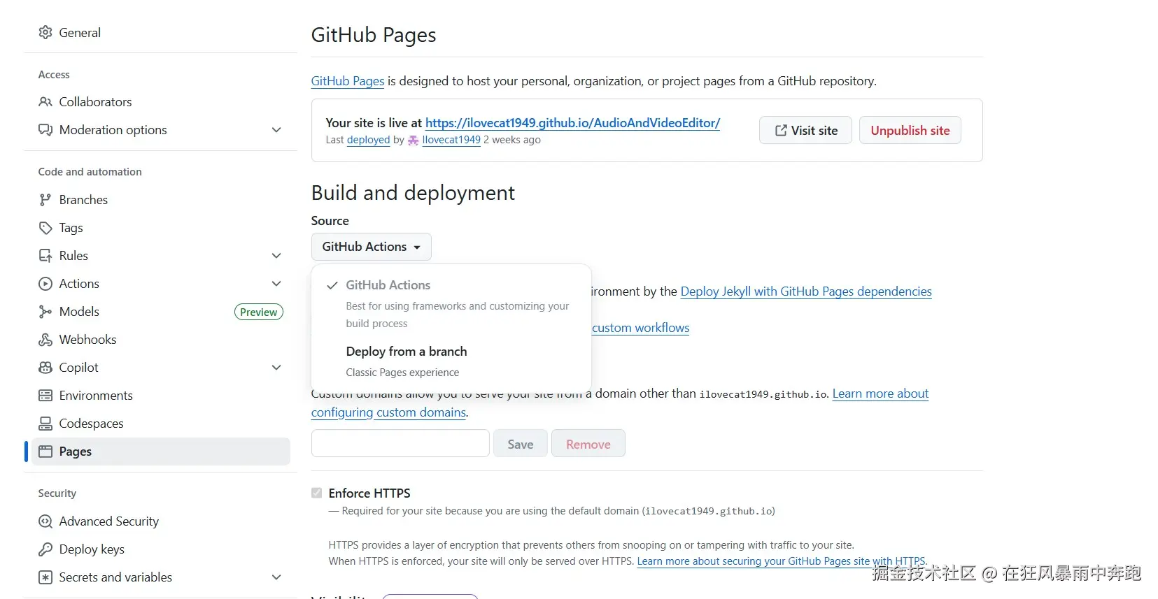
Task: Click the external link icon on Visit site
Action: pyautogui.click(x=781, y=131)
